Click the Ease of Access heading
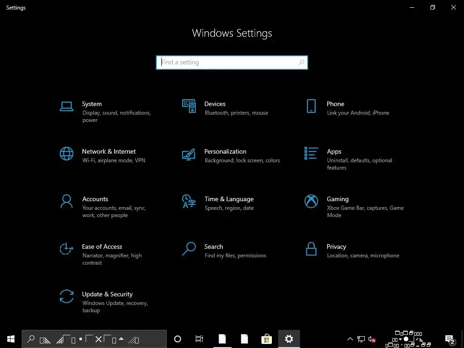Screen dimensions: 464x348 (102, 247)
